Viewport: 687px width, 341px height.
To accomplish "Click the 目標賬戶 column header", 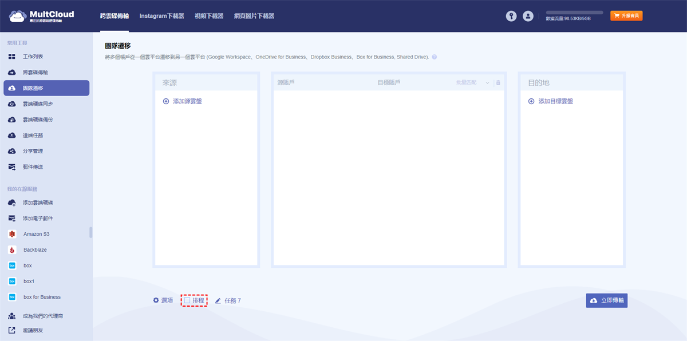I will coord(389,83).
